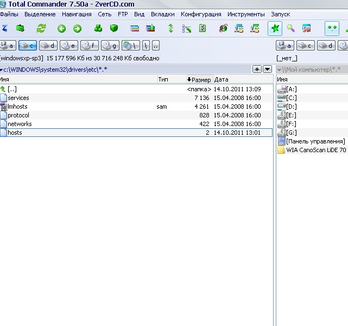The height and width of the screenshot is (326, 348).
Task: Select the hosts file in list
Action: (x=15, y=133)
